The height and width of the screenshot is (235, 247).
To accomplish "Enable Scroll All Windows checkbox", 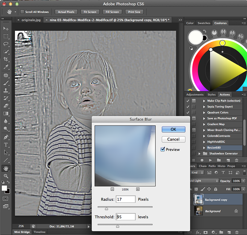I will 23,12.
